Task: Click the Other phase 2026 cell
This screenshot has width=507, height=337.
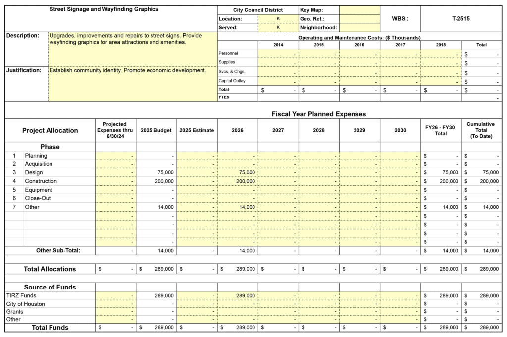Action: tap(237, 207)
